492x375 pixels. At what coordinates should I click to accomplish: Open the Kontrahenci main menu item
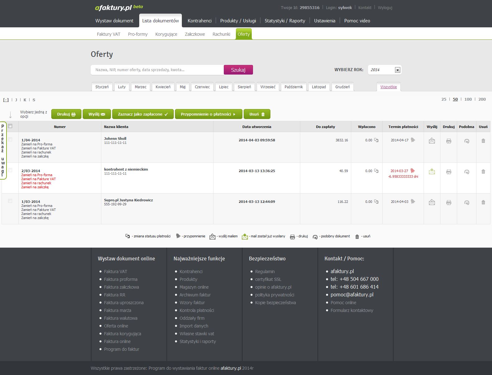tap(200, 21)
